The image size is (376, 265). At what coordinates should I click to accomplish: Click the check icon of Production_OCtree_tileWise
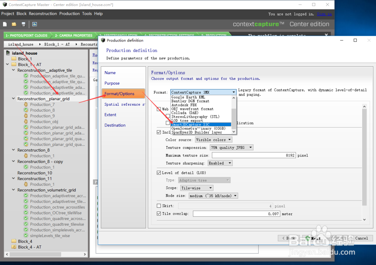pos(26,213)
